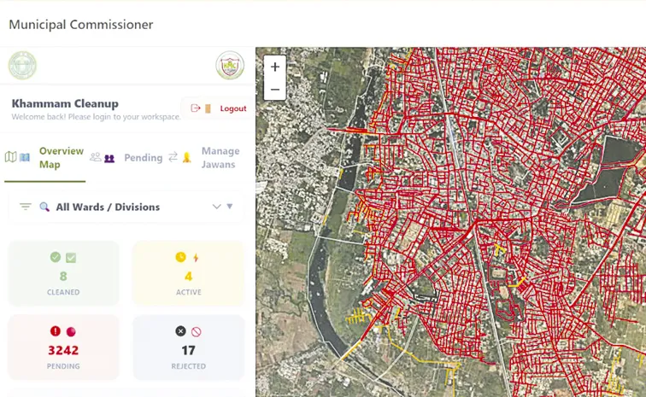Open the Overview Map tab
The height and width of the screenshot is (397, 646).
coord(45,158)
